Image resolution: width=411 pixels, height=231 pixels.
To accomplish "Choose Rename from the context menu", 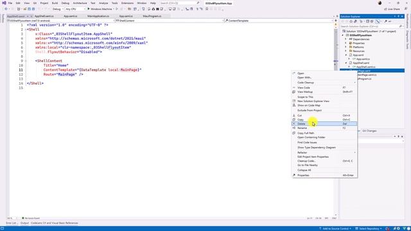I will coord(324,128).
